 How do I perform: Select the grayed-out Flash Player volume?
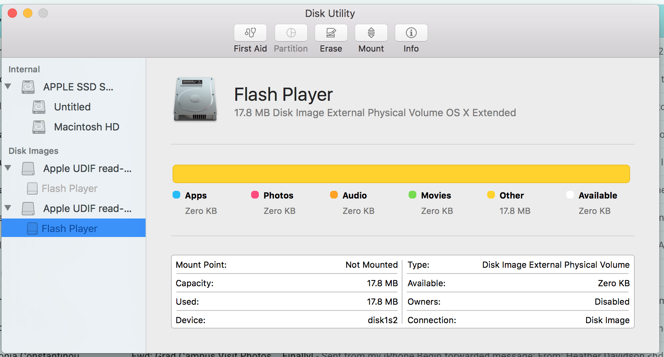(69, 189)
